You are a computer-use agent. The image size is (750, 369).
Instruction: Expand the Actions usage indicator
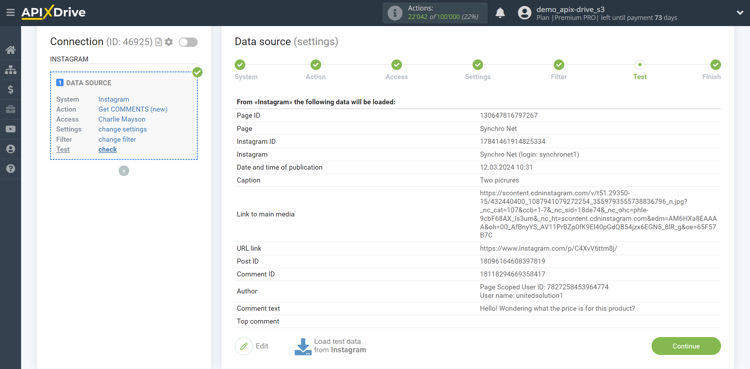(435, 12)
